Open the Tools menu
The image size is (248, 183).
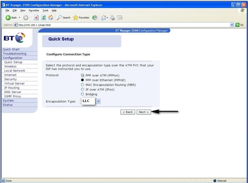pos(45,10)
